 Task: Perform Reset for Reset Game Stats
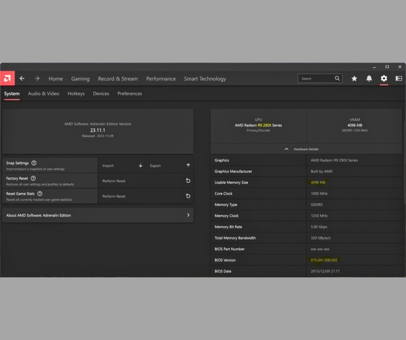pos(146,196)
